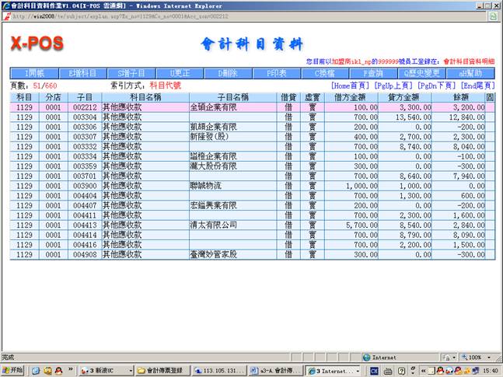Click the CH language indicator in tray
The image size is (503, 377).
coord(374,371)
